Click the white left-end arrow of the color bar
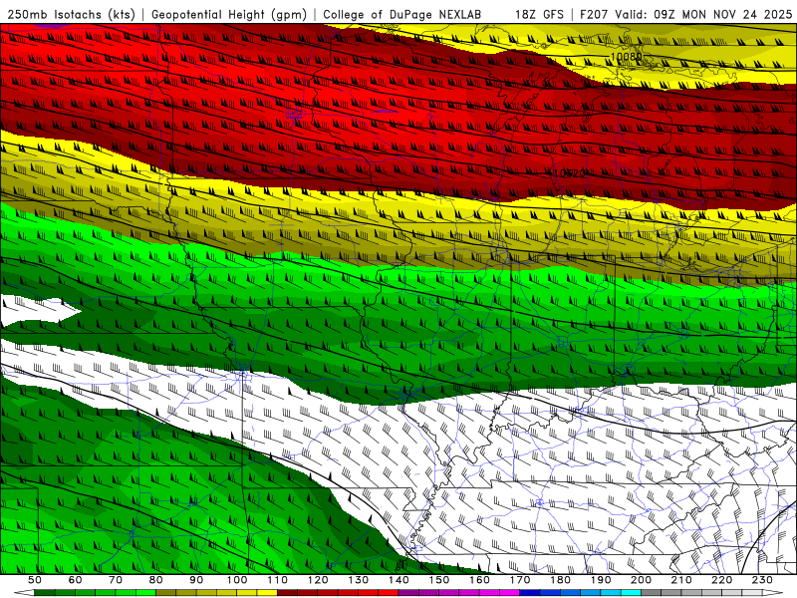Viewport: 797px width, 598px height. (24, 592)
